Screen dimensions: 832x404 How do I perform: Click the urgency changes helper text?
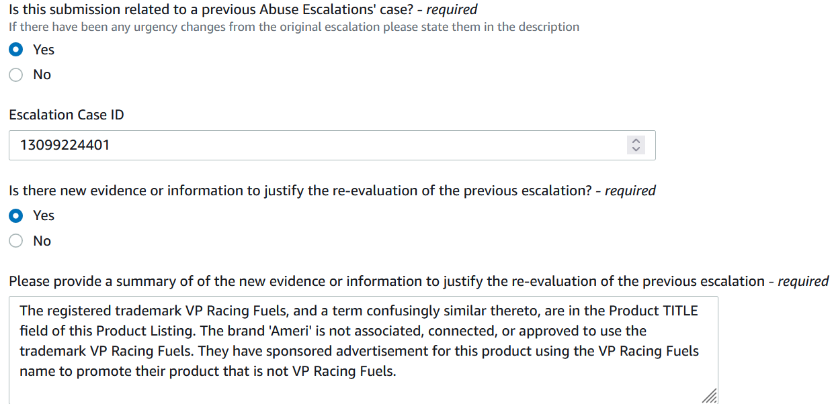294,27
